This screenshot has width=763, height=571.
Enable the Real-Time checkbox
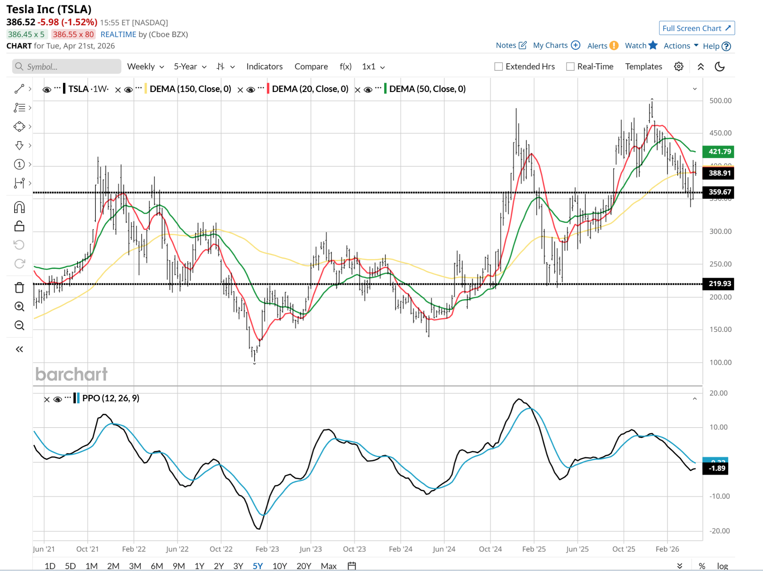pyautogui.click(x=570, y=67)
